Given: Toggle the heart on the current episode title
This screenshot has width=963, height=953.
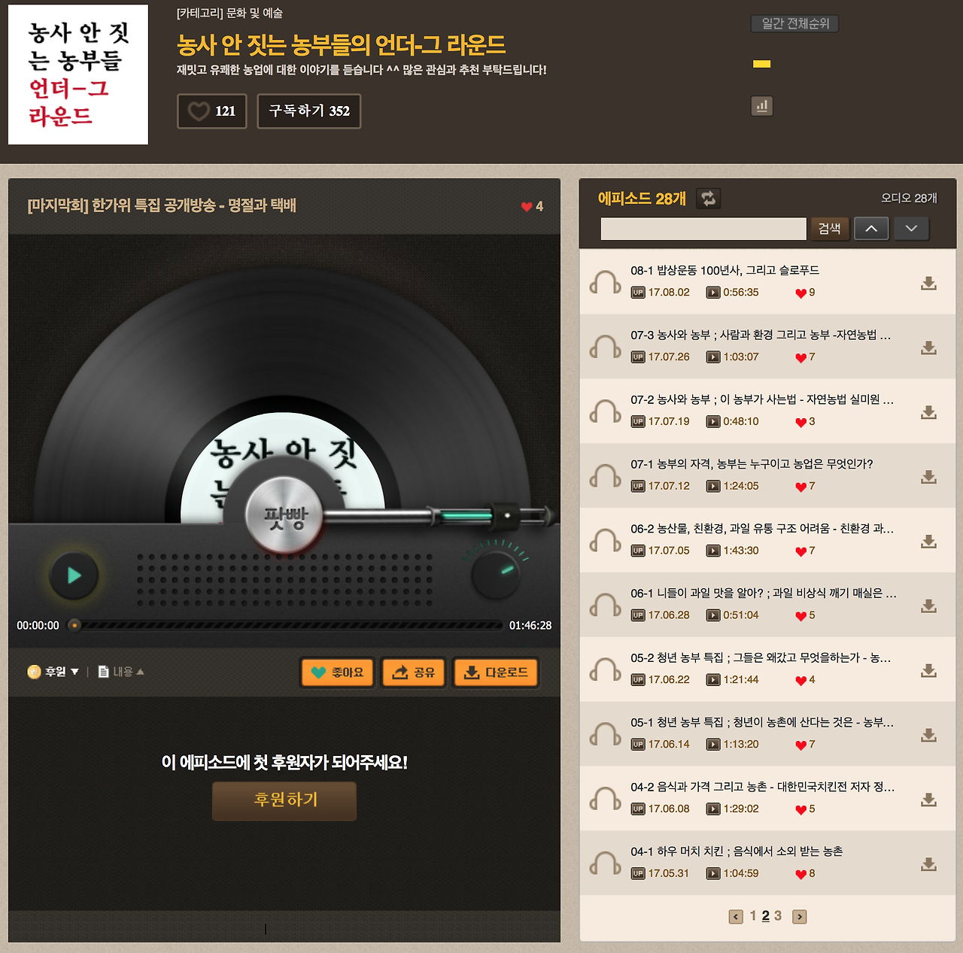Looking at the screenshot, I should 527,206.
